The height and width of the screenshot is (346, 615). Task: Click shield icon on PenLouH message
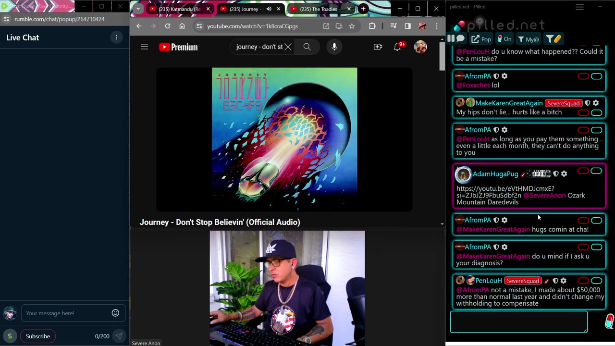point(555,281)
